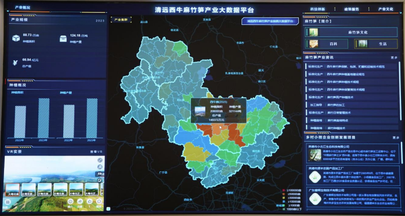Click the 2023年 种植产量 bar

(92, 118)
